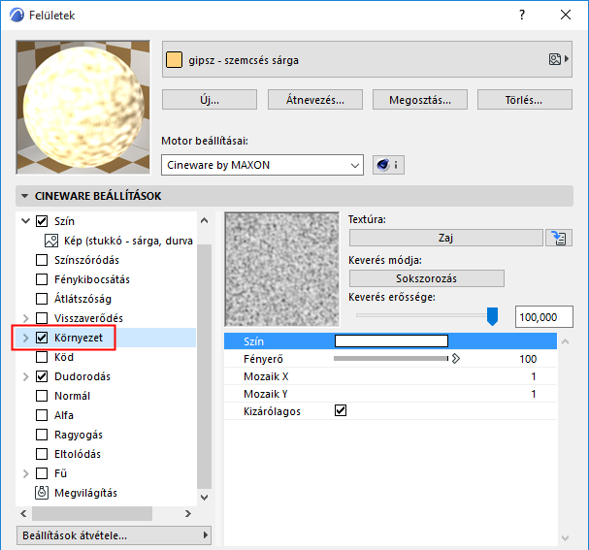589x550 pixels.
Task: Enable the Fű checkbox
Action: pos(42,473)
